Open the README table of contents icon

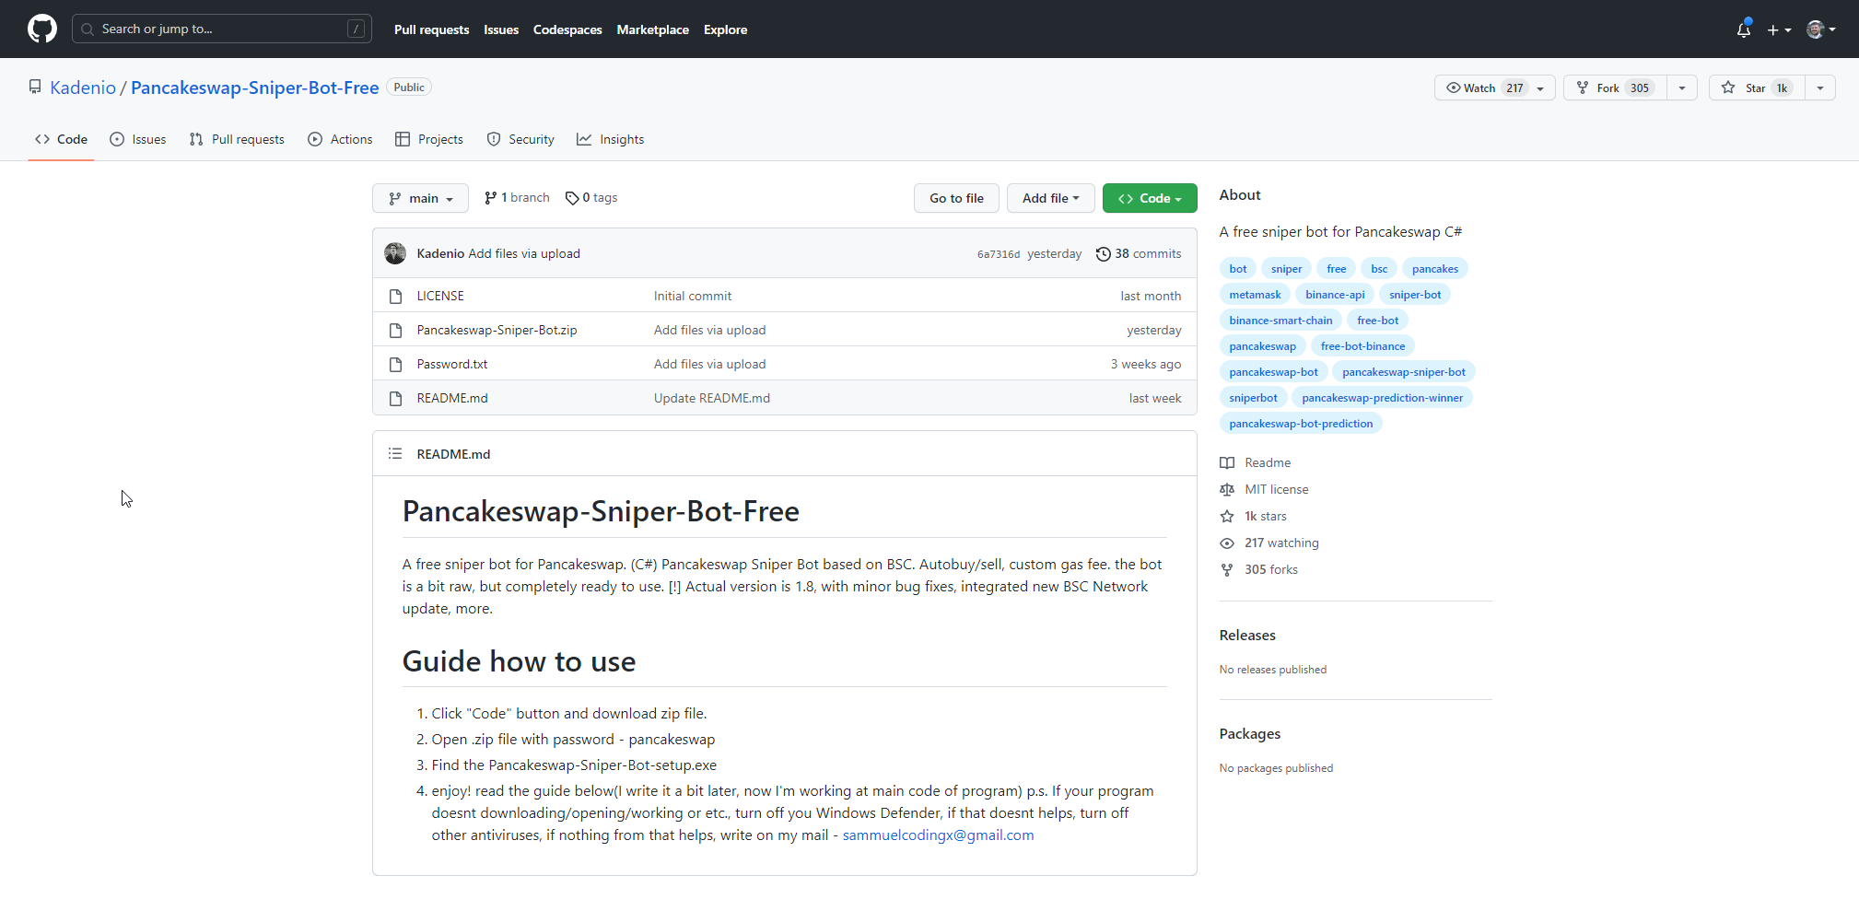[395, 453]
